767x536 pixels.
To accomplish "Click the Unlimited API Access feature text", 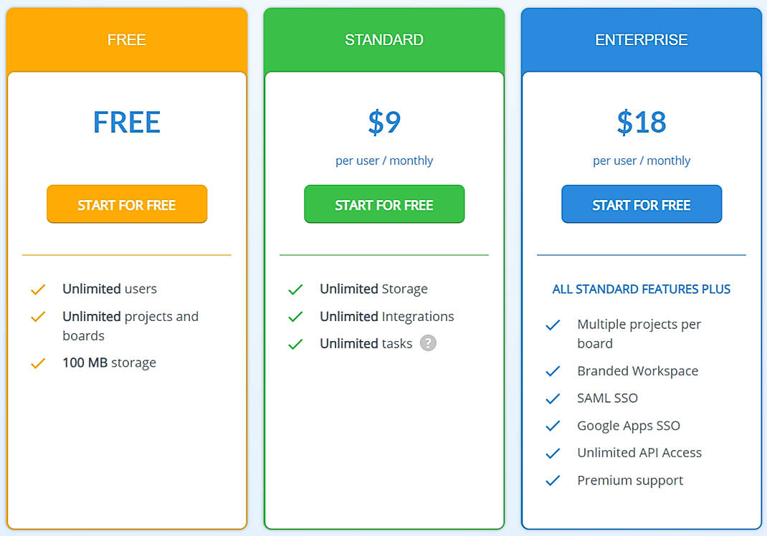I will (639, 453).
